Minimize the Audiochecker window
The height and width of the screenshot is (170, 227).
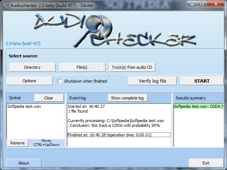192,4
